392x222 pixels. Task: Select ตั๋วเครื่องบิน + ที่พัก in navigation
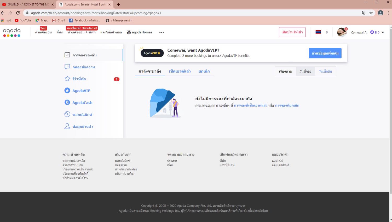coord(82,32)
